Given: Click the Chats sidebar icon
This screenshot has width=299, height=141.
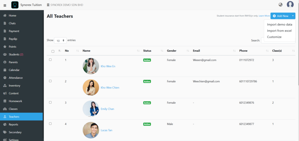Looking at the screenshot, I should (x=5, y=23).
